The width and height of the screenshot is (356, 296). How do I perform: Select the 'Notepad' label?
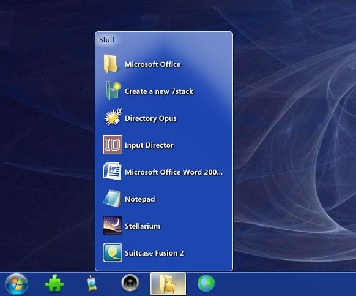140,199
